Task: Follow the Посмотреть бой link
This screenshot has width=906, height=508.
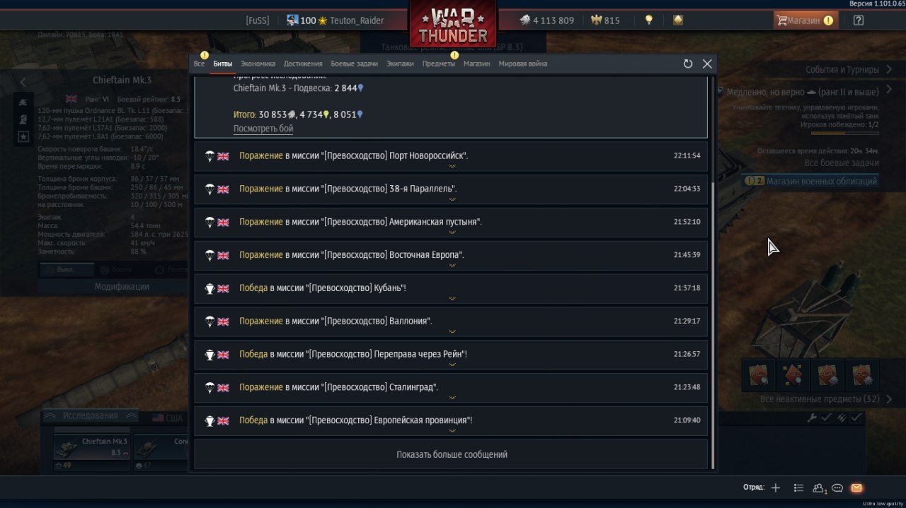Action: pyautogui.click(x=263, y=129)
